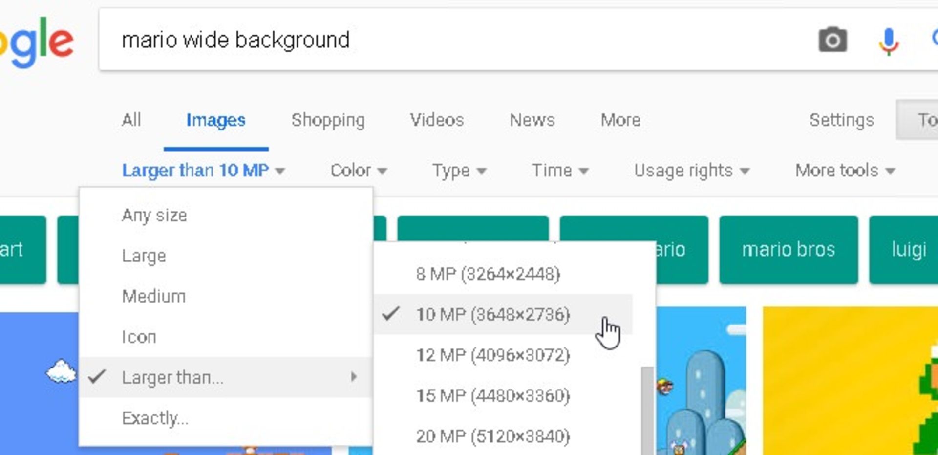Open the Google logo homepage
Viewport: 938px width, 455px height.
click(x=37, y=42)
